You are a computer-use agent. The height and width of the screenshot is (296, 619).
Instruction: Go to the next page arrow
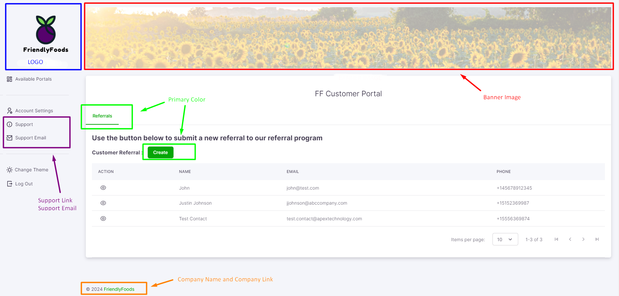(583, 239)
